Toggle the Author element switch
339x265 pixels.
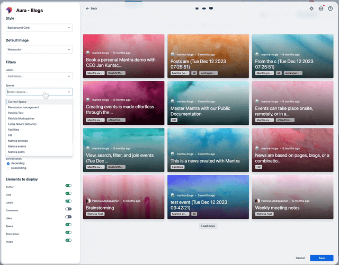pyautogui.click(x=68, y=185)
